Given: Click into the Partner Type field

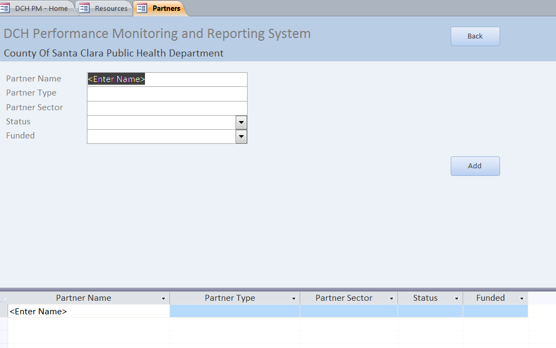Looking at the screenshot, I should (167, 93).
